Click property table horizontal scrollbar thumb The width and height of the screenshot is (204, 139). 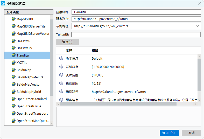118,104
